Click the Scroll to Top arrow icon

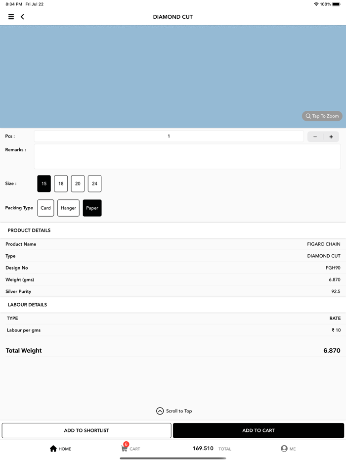coord(160,411)
